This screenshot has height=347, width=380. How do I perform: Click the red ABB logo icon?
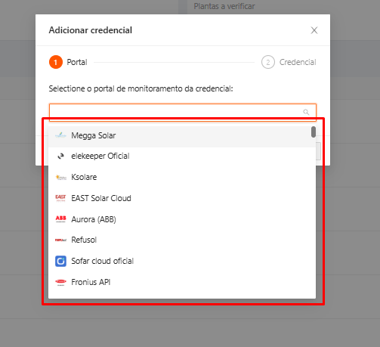click(60, 218)
